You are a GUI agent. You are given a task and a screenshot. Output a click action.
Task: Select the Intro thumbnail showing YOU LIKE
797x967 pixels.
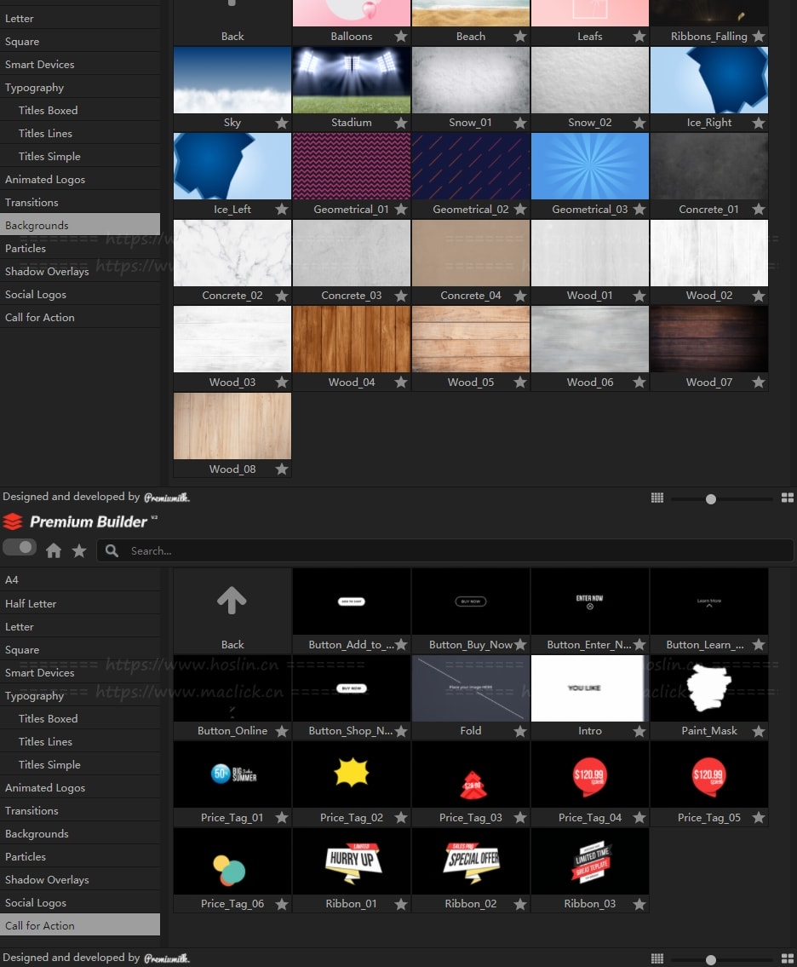click(x=589, y=688)
